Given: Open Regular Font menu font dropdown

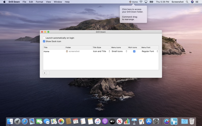Looking at the screenshot, I should pos(150,51).
